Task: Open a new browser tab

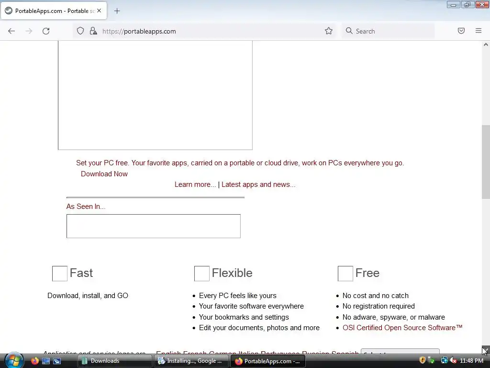Action: [117, 11]
